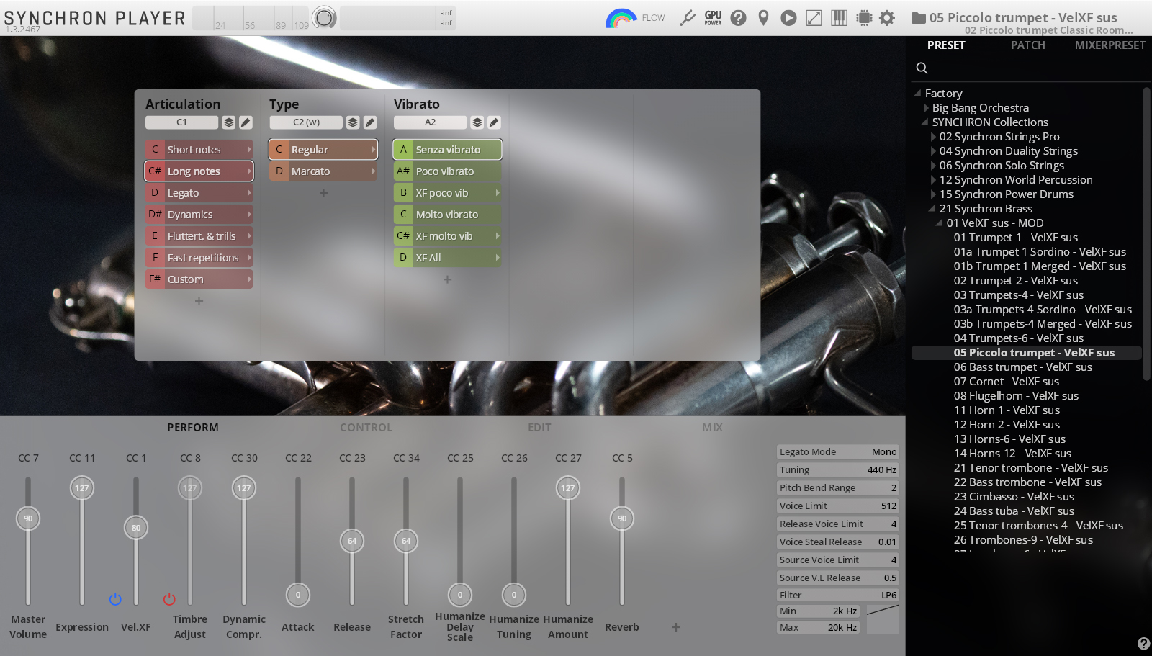Open the settings gear icon

887,18
